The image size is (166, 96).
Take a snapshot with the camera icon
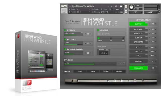[x=116, y=7]
